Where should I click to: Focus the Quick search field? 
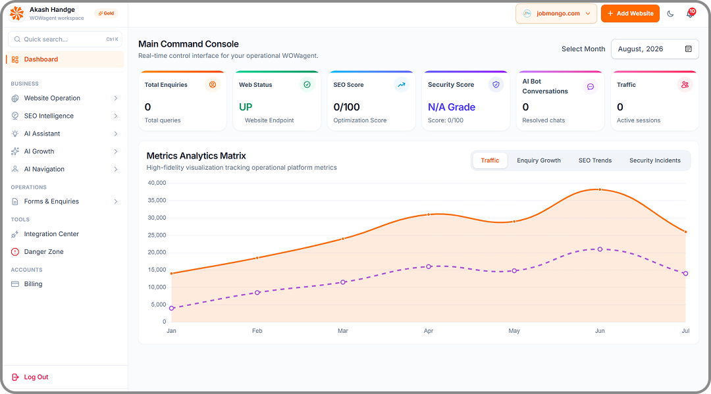[65, 39]
